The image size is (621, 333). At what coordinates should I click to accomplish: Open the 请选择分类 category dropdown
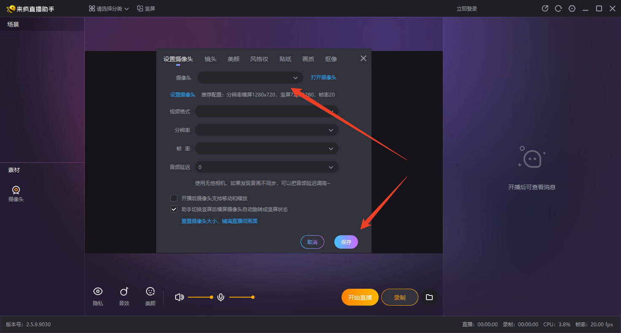(108, 8)
